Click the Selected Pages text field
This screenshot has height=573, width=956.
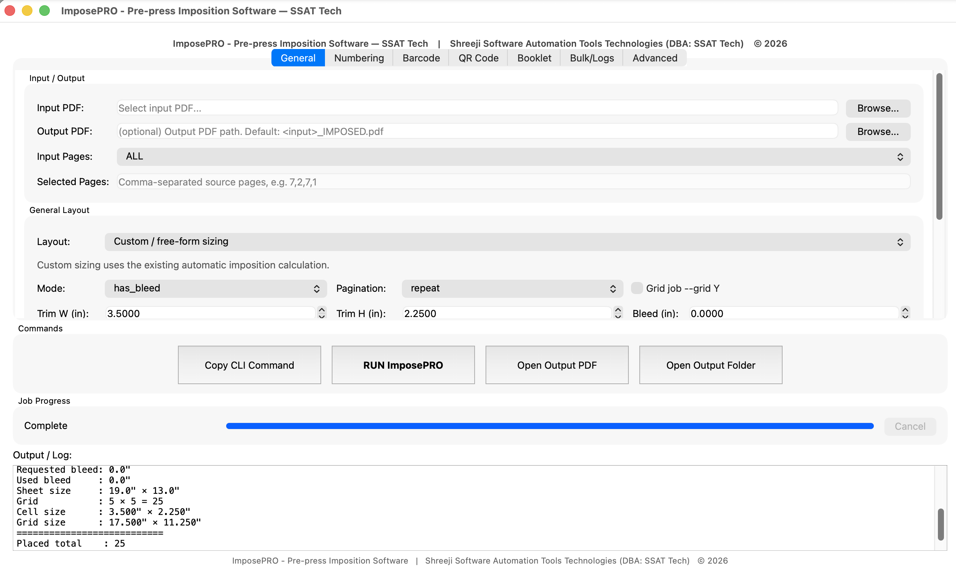pos(513,182)
